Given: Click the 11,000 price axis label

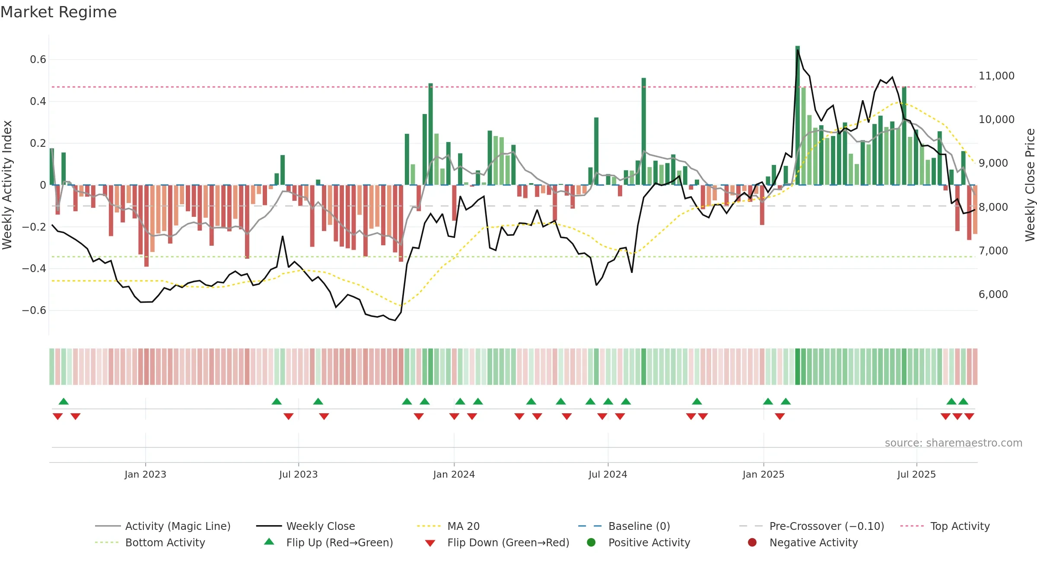Looking at the screenshot, I should [996, 76].
